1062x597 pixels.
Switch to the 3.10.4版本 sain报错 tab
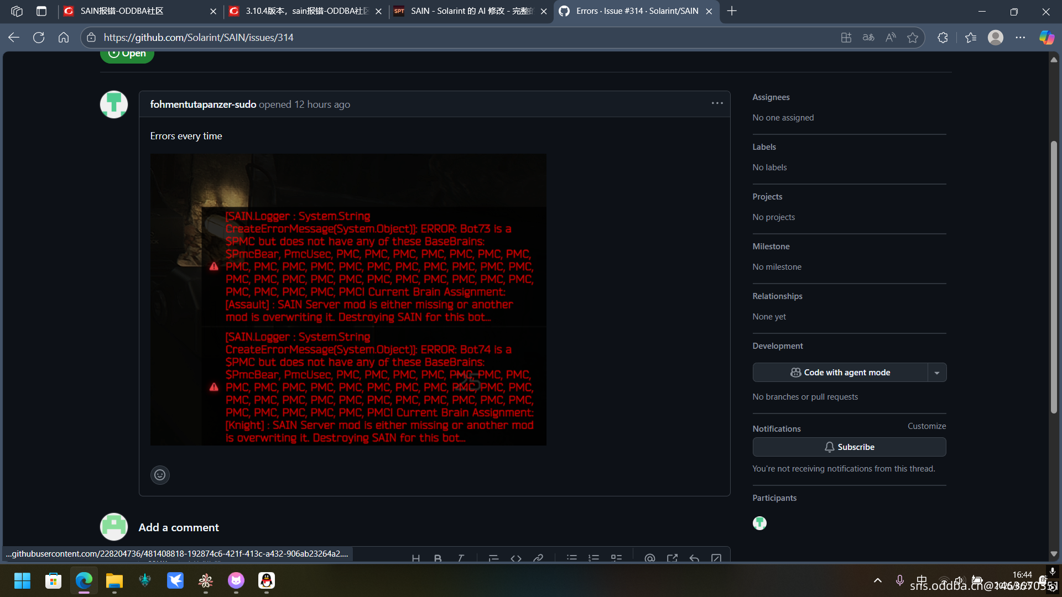pyautogui.click(x=306, y=11)
